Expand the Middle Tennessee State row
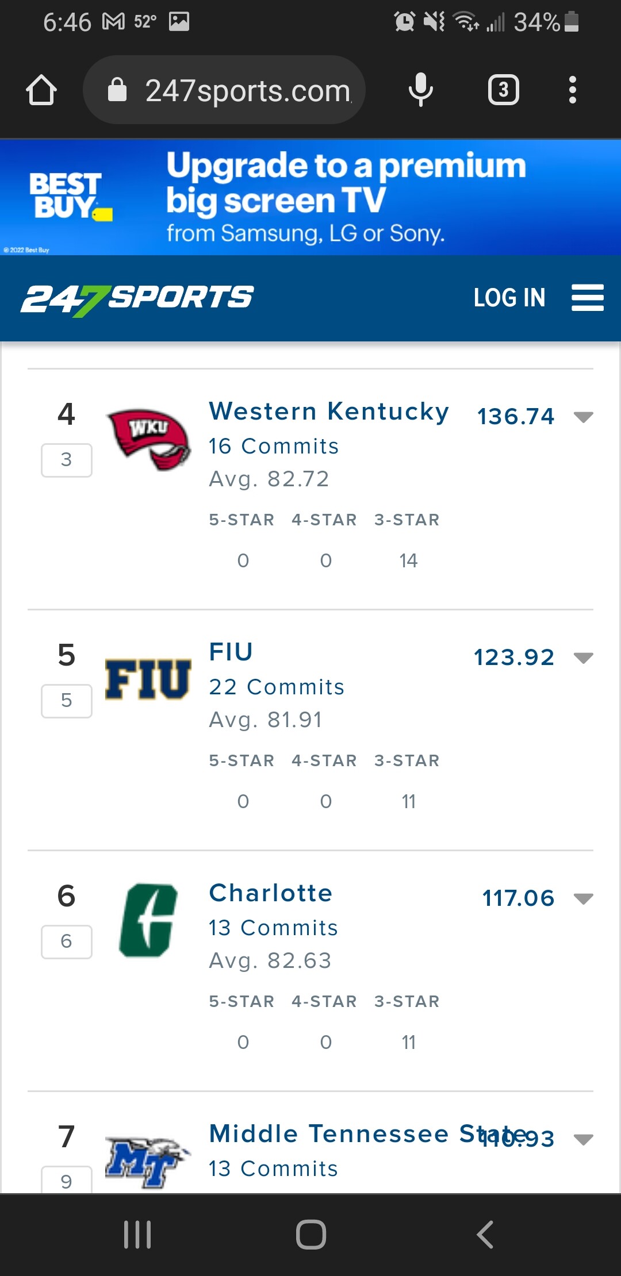The width and height of the screenshot is (621, 1276). pyautogui.click(x=583, y=1140)
